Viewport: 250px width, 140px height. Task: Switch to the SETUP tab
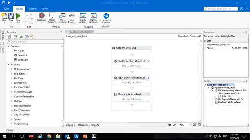[45, 9]
